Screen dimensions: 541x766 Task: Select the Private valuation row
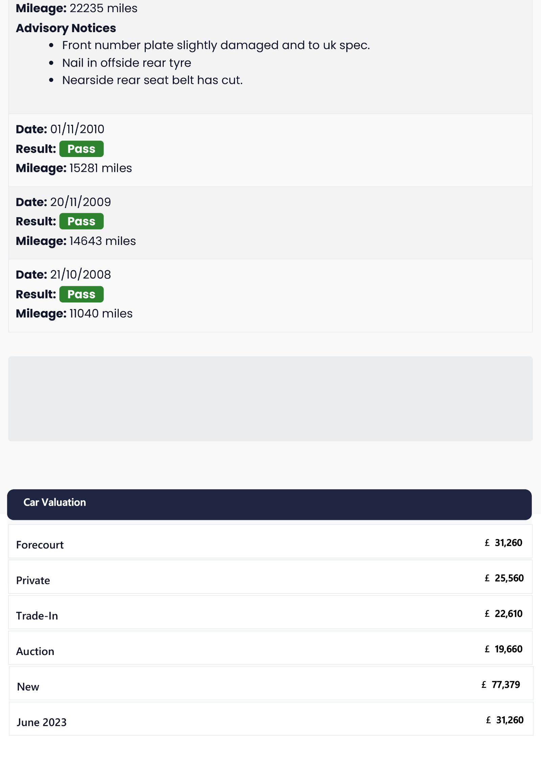[270, 577]
